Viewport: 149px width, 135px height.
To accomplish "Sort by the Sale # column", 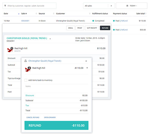I will 24,13.
